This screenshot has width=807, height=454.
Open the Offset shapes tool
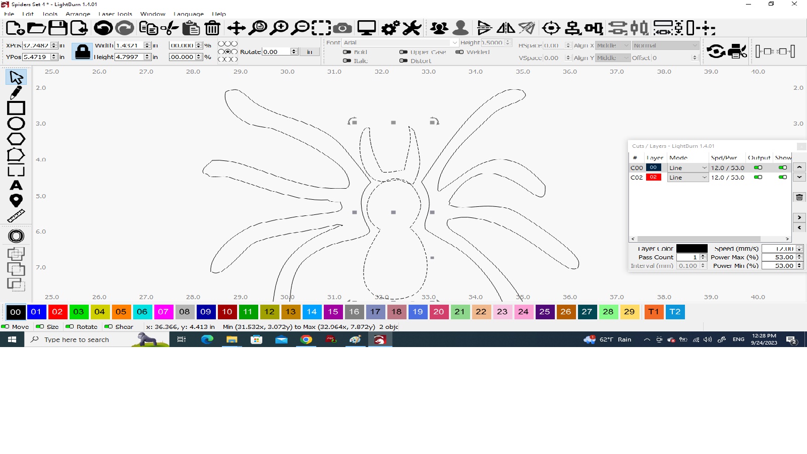point(16,236)
